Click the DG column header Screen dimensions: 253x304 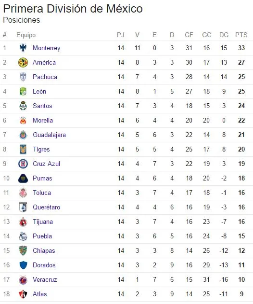point(224,35)
